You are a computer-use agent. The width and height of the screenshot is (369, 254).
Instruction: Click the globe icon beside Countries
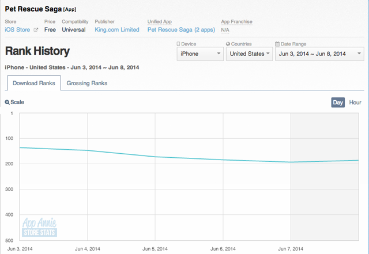228,44
